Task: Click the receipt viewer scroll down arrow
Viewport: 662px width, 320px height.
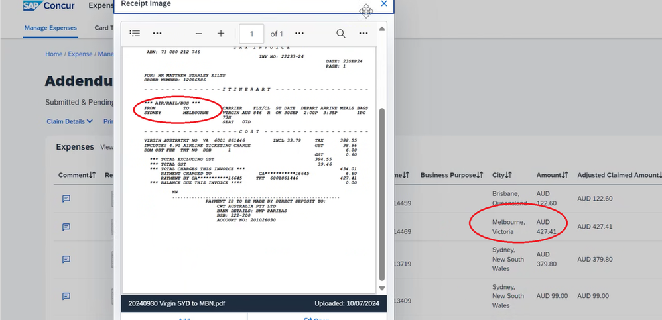Action: click(x=381, y=288)
